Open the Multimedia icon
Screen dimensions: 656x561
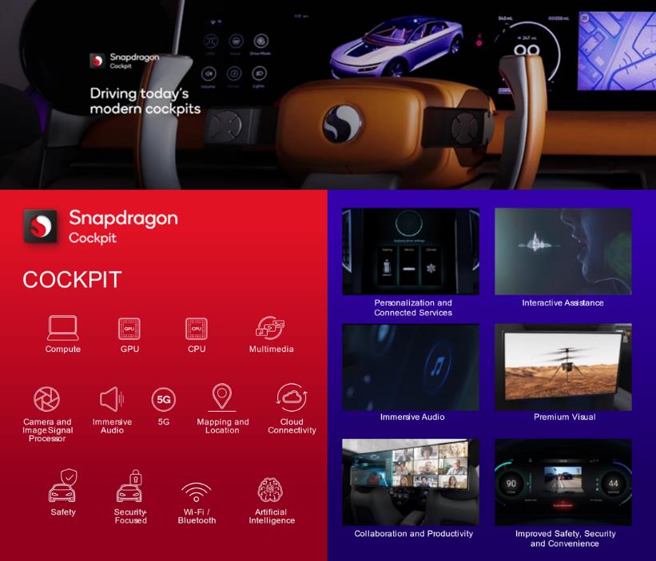tap(270, 327)
